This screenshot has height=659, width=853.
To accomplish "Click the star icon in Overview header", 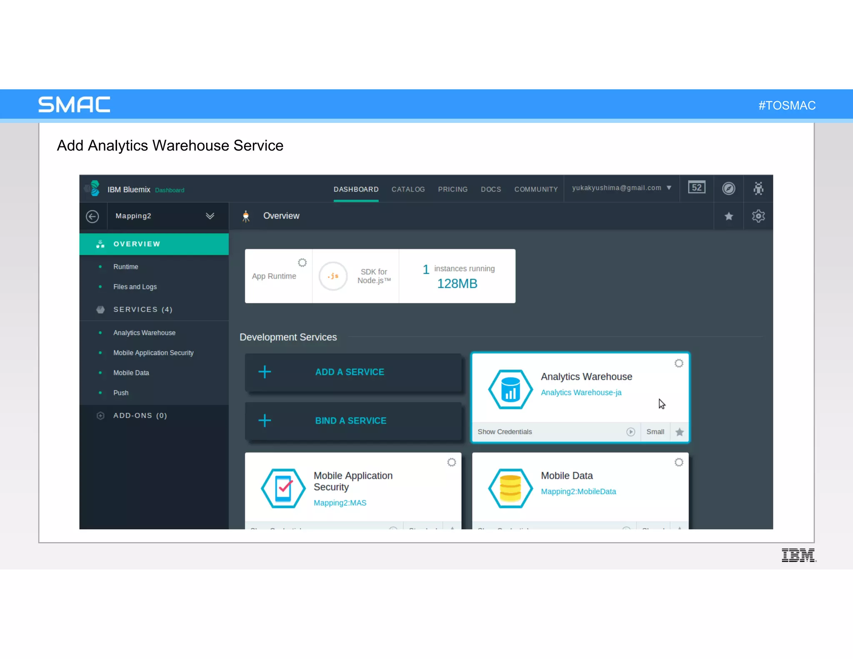I will (x=728, y=216).
